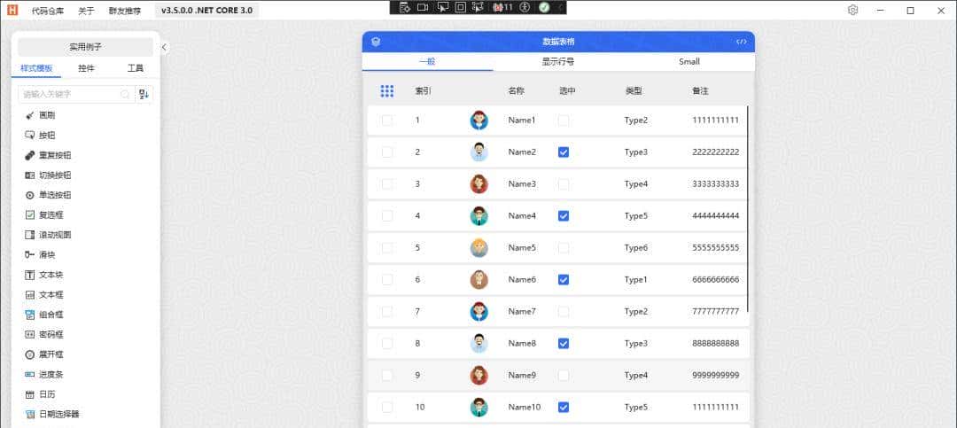
Task: Open the 滑块 slider style icon
Action: 29,254
